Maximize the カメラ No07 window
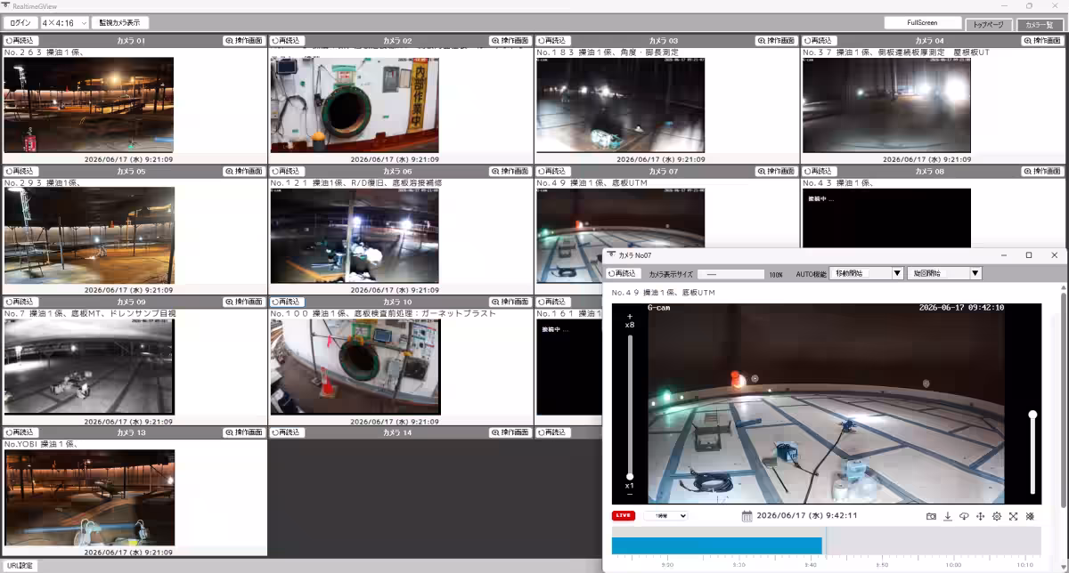 (1029, 255)
